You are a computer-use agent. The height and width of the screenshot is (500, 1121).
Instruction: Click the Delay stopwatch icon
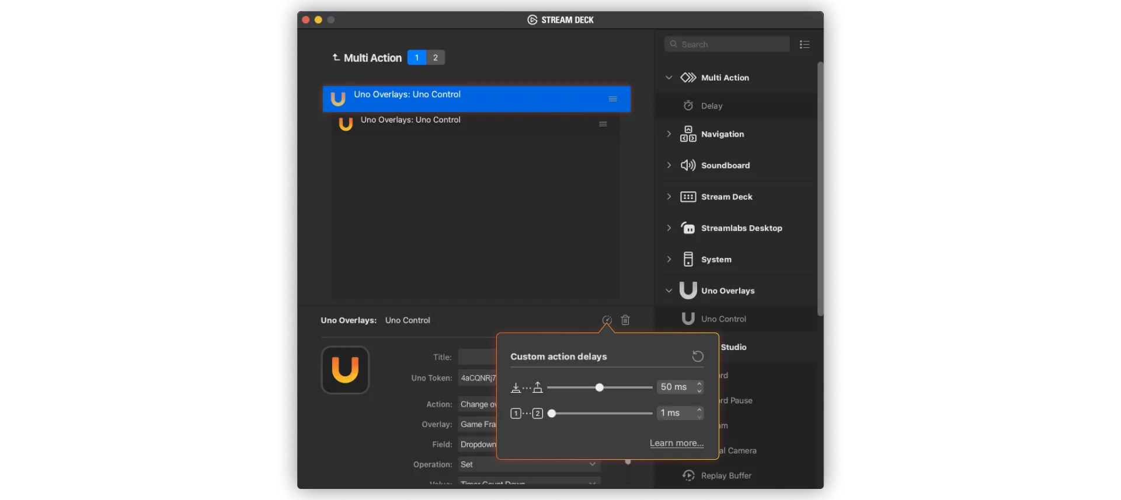pos(688,106)
